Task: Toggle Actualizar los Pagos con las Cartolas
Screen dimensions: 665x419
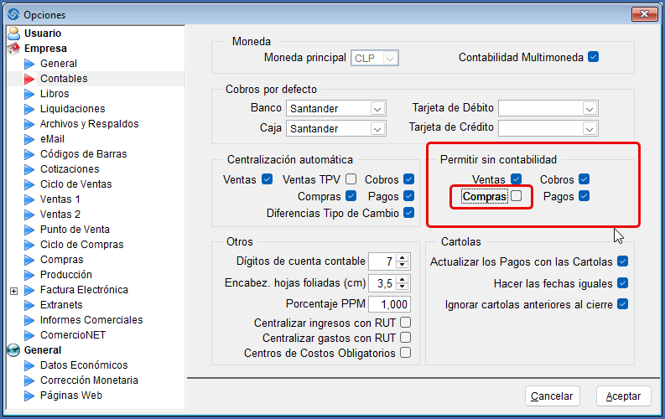Action: pyautogui.click(x=622, y=261)
